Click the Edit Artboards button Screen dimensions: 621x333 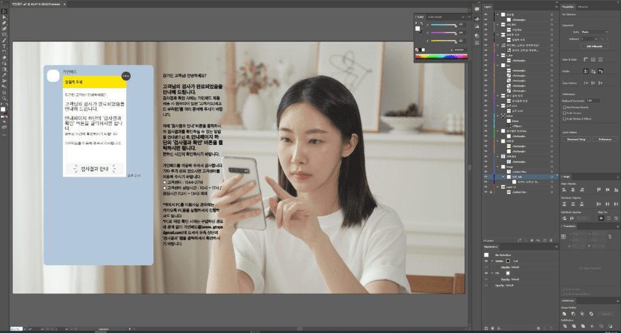click(x=594, y=46)
